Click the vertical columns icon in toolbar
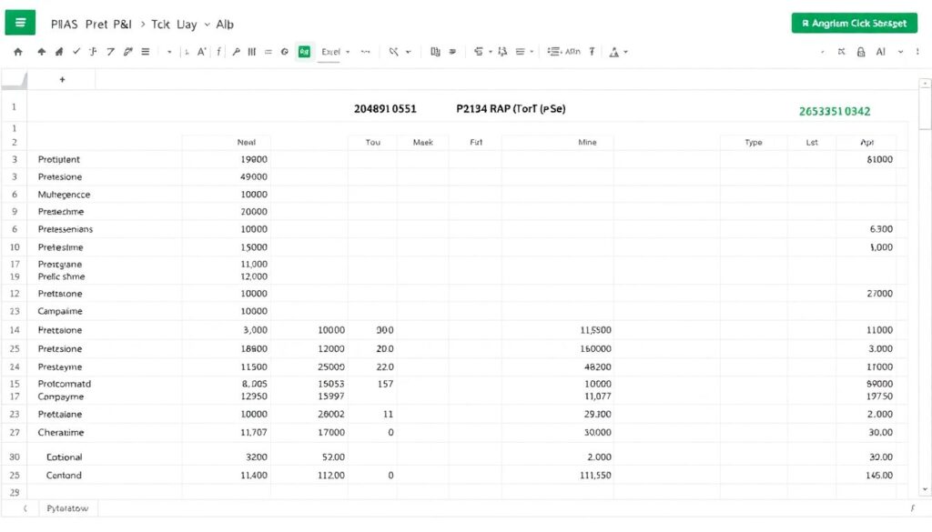This screenshot has width=932, height=532. (x=251, y=53)
